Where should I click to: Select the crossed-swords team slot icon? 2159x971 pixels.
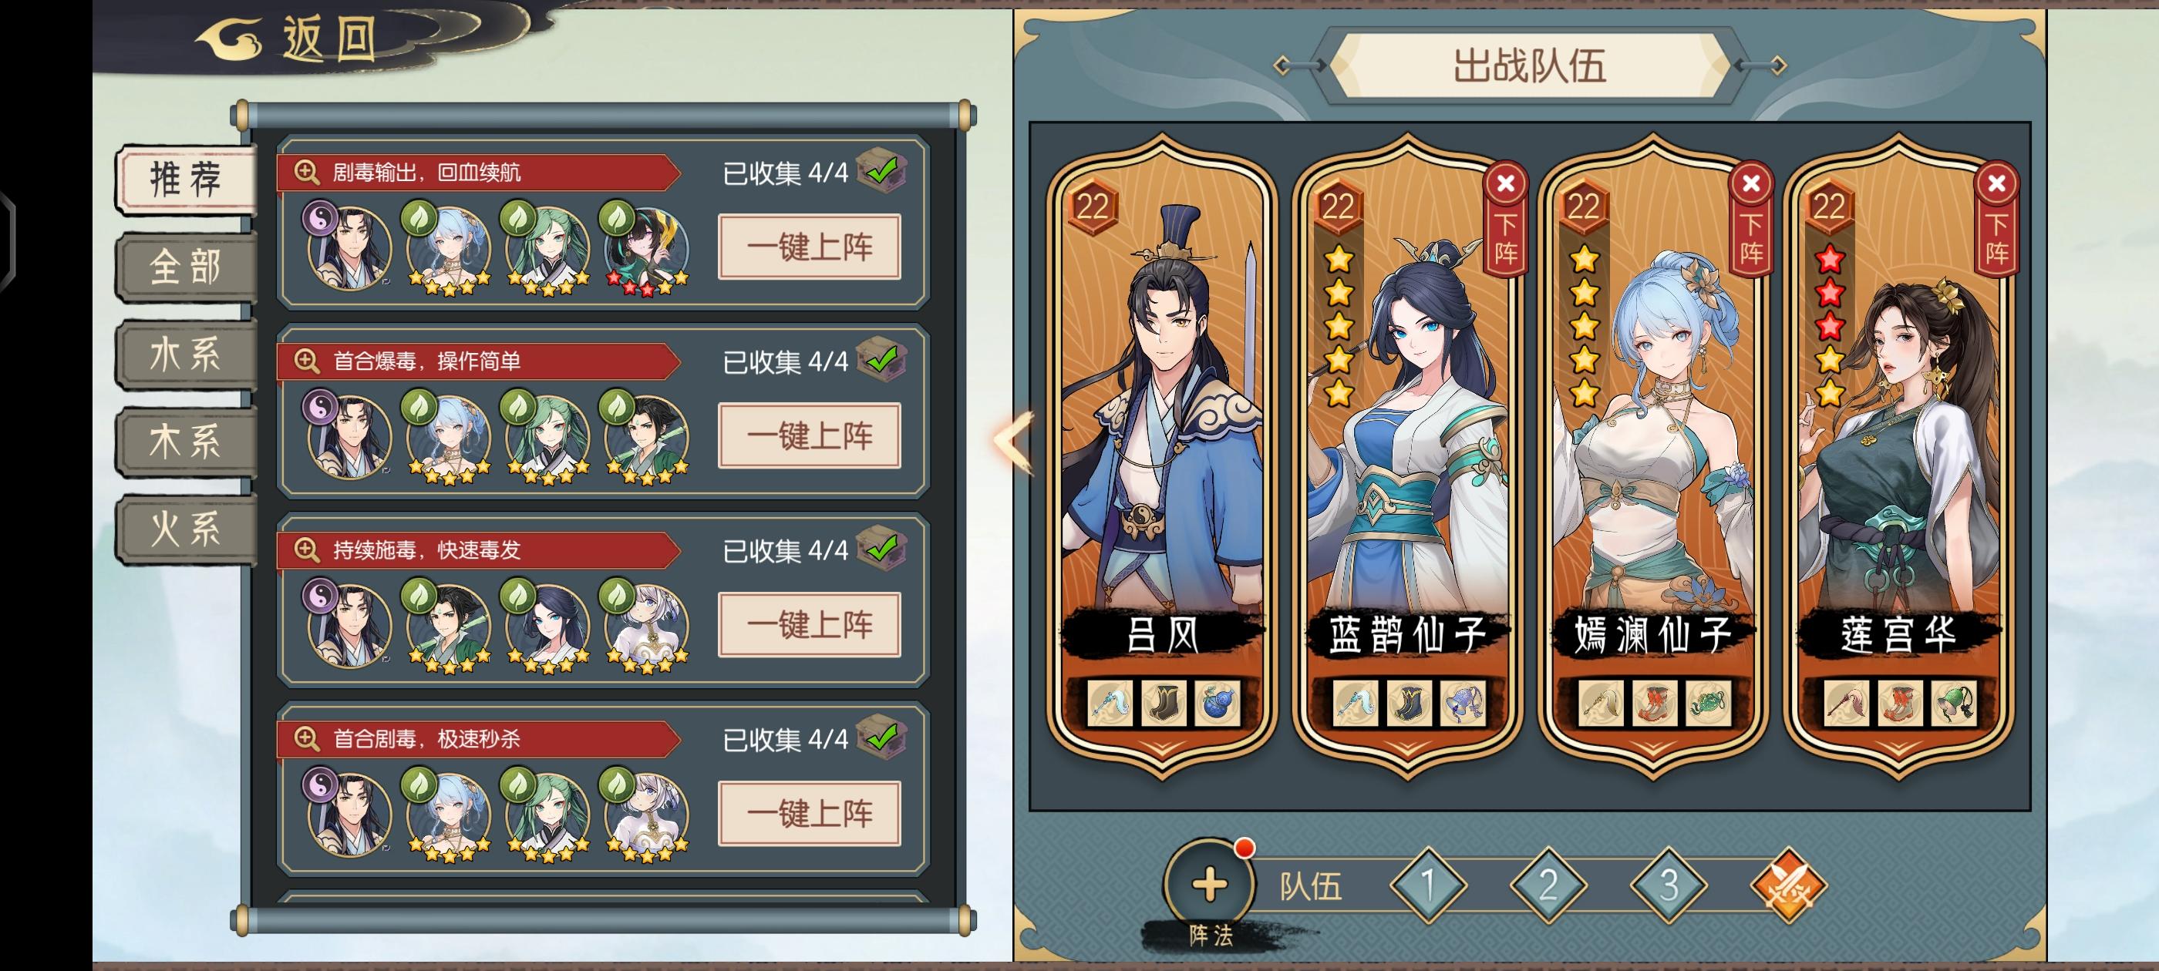[x=1787, y=885]
